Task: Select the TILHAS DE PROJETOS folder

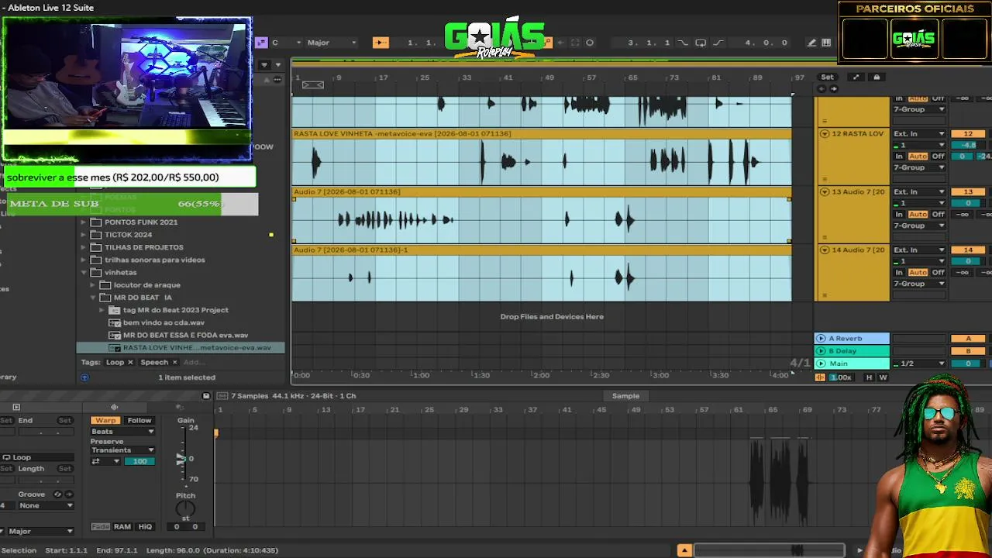Action: 144,247
